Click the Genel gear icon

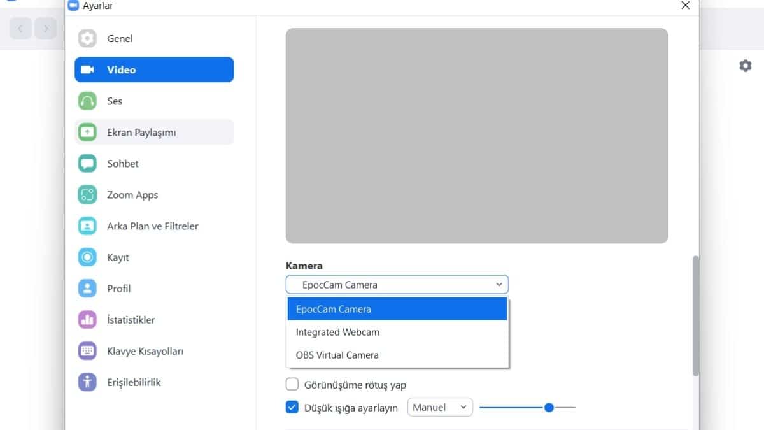87,38
